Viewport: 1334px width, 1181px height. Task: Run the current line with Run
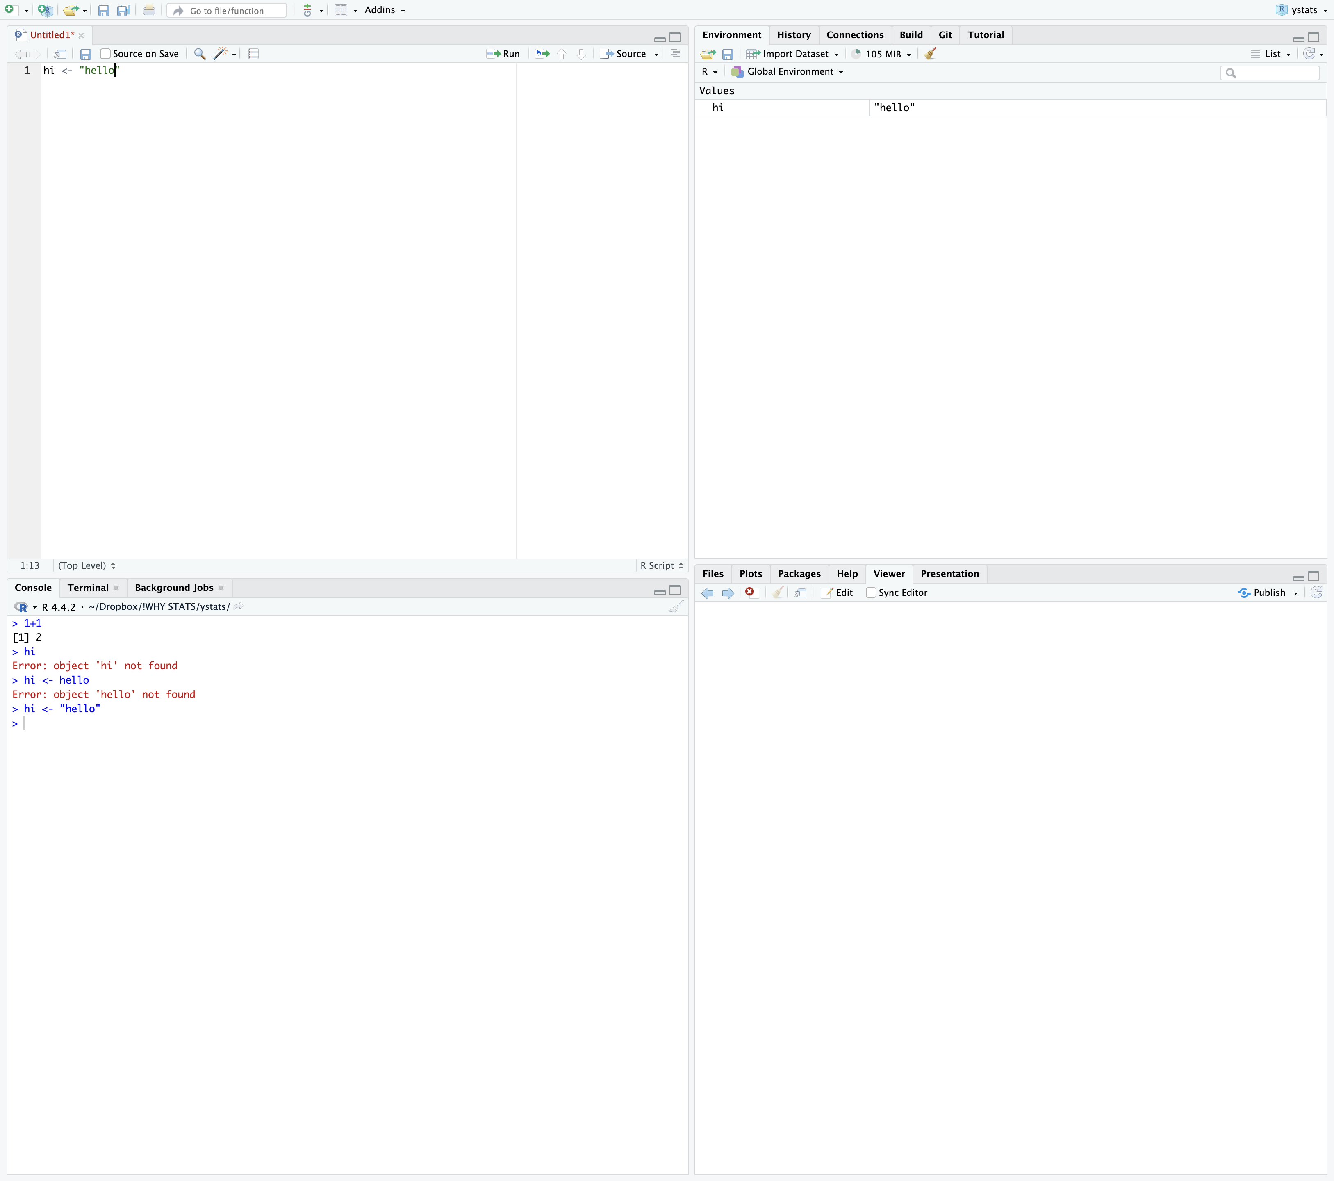pos(503,54)
